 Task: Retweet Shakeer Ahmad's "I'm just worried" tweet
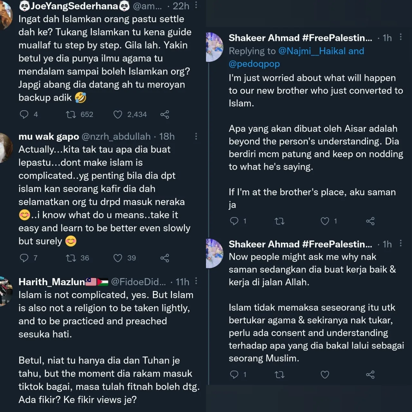(x=279, y=221)
